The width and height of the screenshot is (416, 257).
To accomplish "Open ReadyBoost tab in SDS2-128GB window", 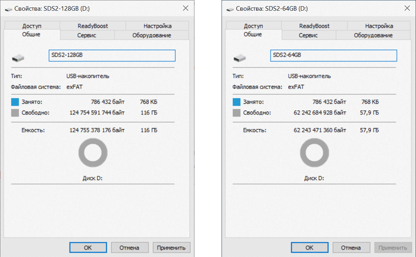I will pyautogui.click(x=93, y=26).
